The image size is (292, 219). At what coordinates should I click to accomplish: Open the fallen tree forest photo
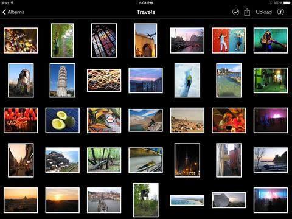[x=104, y=160]
